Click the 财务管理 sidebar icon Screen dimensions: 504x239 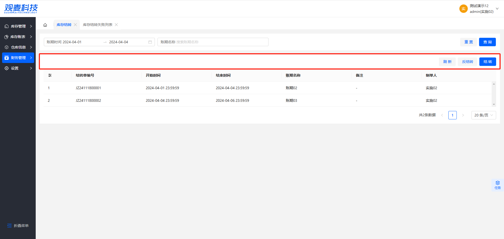pos(7,58)
